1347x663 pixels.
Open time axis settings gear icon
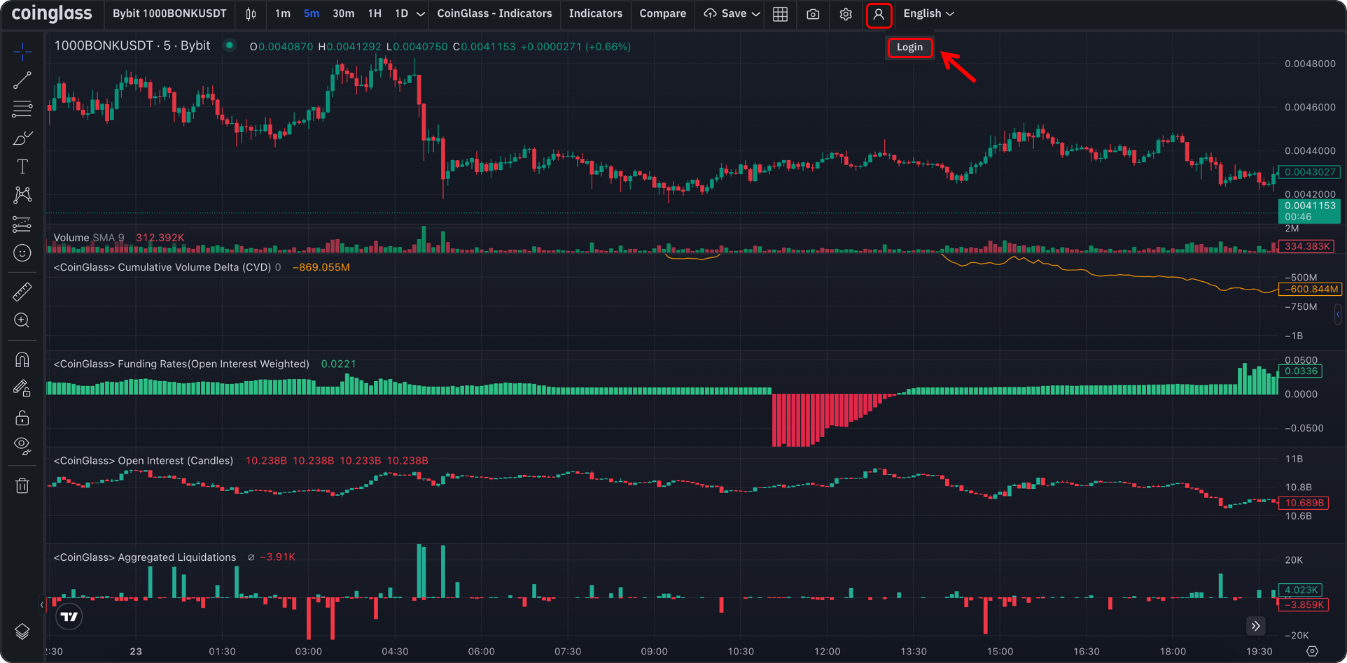coord(1312,651)
